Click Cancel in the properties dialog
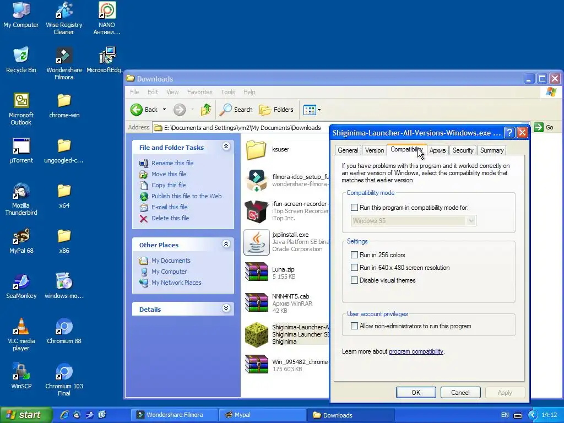This screenshot has width=564, height=423. tap(460, 392)
